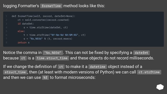Click the "%s,%03d" inline code chip

[x=53, y=53]
